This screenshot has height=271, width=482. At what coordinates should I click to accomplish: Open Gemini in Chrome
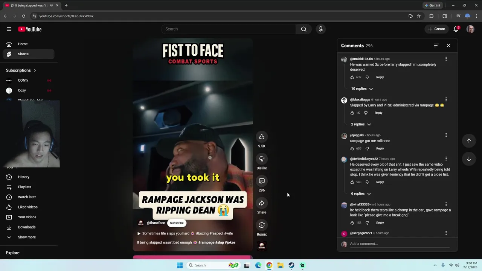click(x=432, y=5)
